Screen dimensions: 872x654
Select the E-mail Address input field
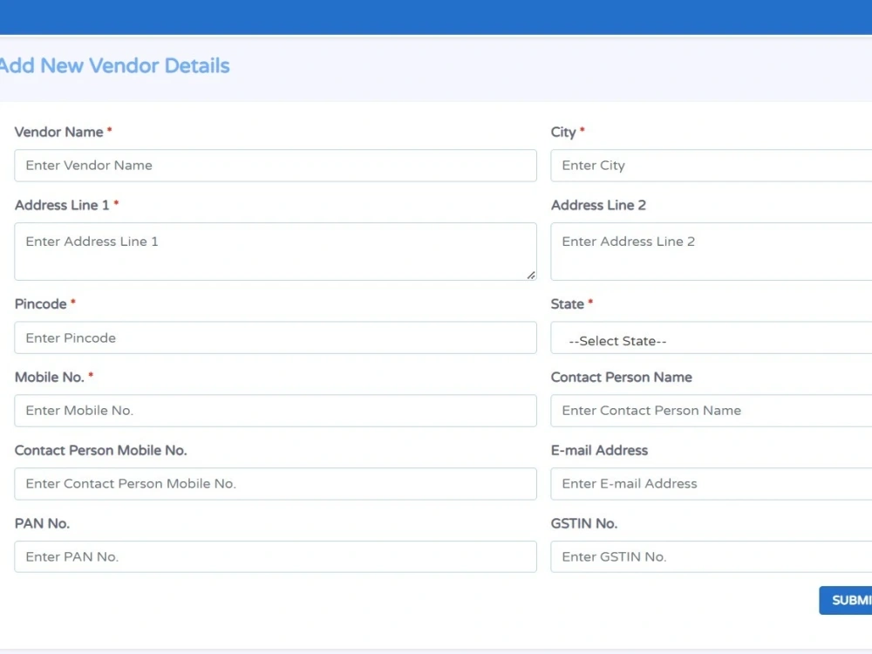(712, 484)
